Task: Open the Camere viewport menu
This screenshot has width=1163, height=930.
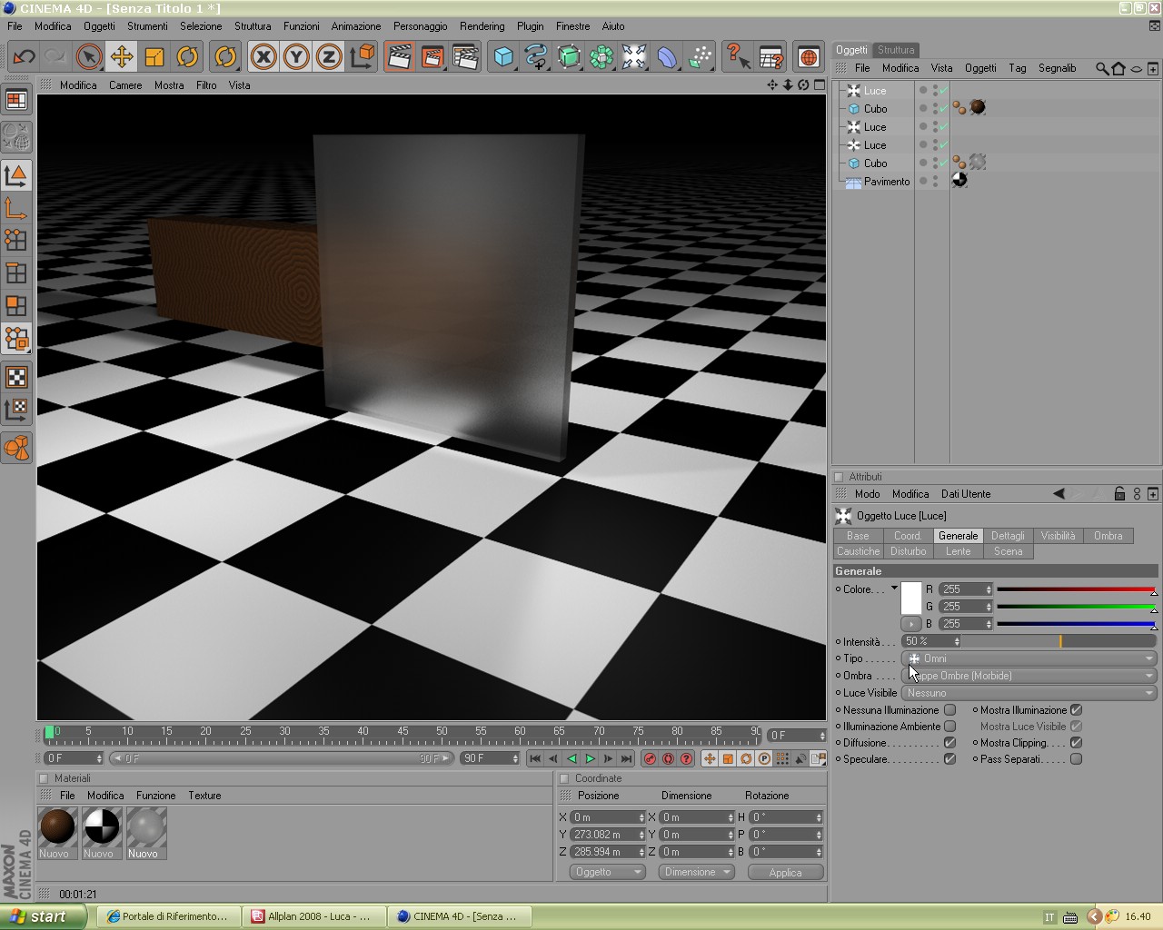Action: coord(125,85)
